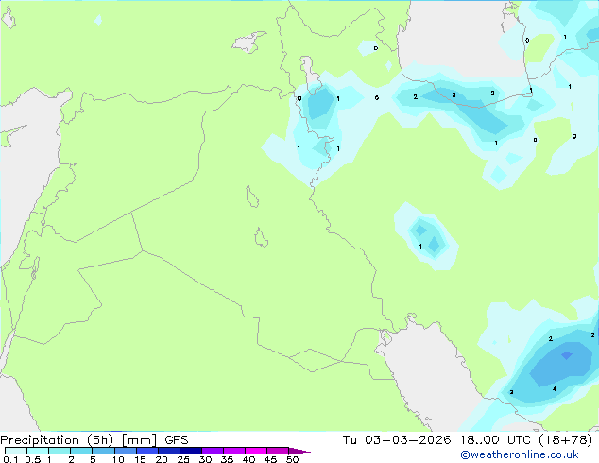Click the 15–20 mm legend swatch

[147, 451]
